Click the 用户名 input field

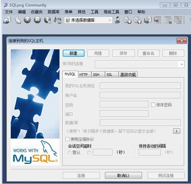[x=140, y=95]
